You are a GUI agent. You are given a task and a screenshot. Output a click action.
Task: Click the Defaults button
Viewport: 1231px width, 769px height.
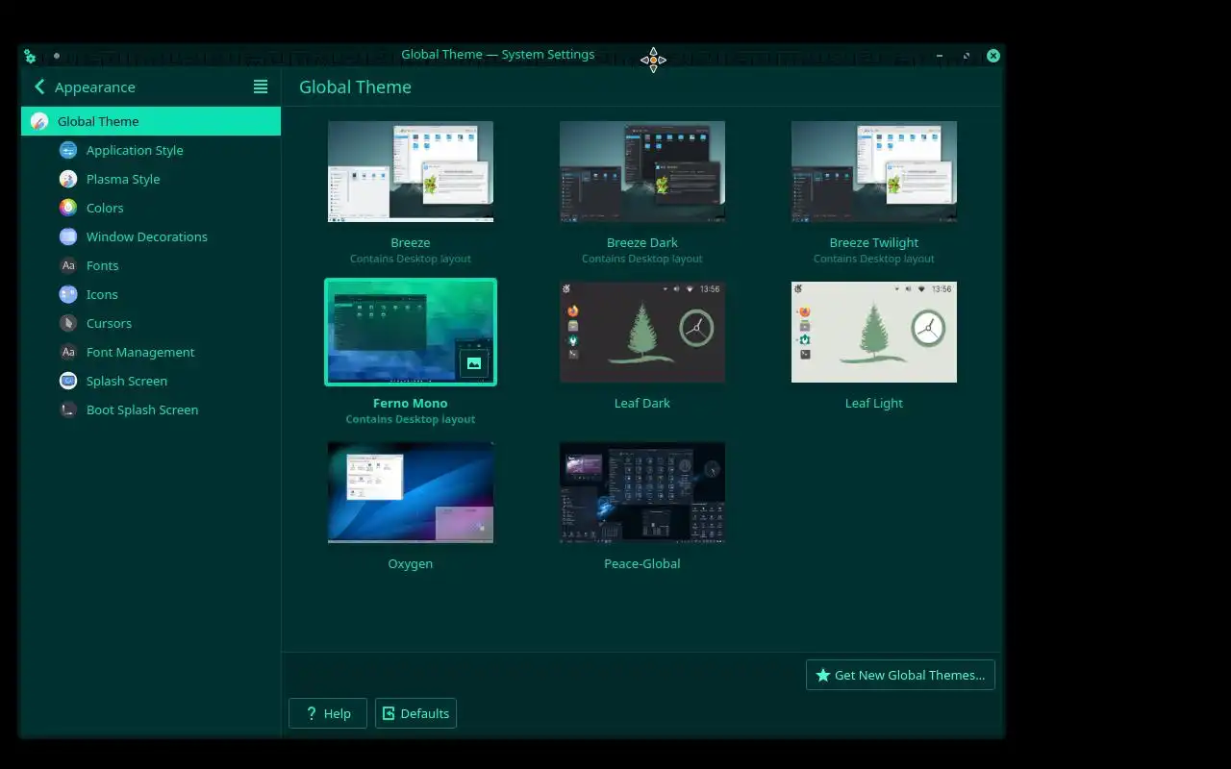(415, 713)
